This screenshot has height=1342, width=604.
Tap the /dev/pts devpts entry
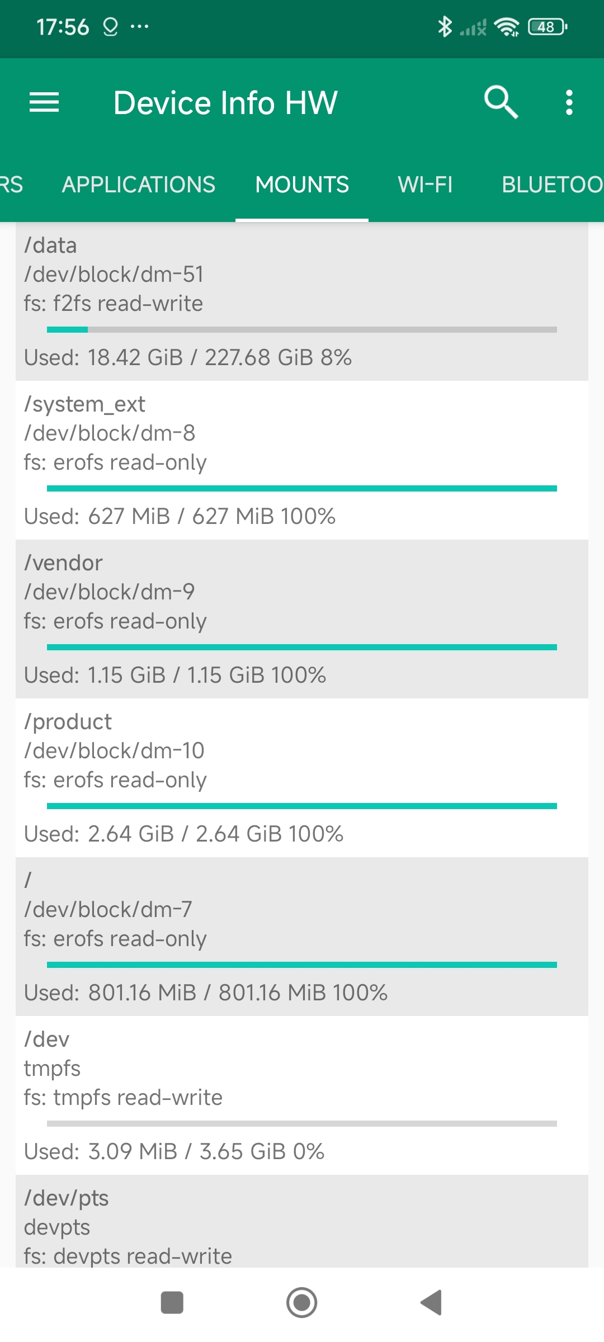coord(302,1225)
